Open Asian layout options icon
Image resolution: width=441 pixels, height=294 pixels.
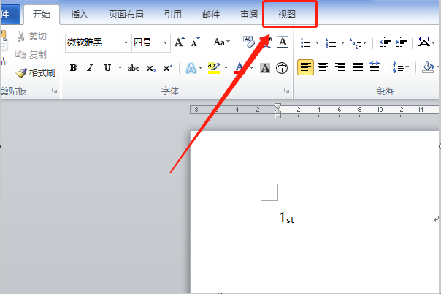point(424,42)
